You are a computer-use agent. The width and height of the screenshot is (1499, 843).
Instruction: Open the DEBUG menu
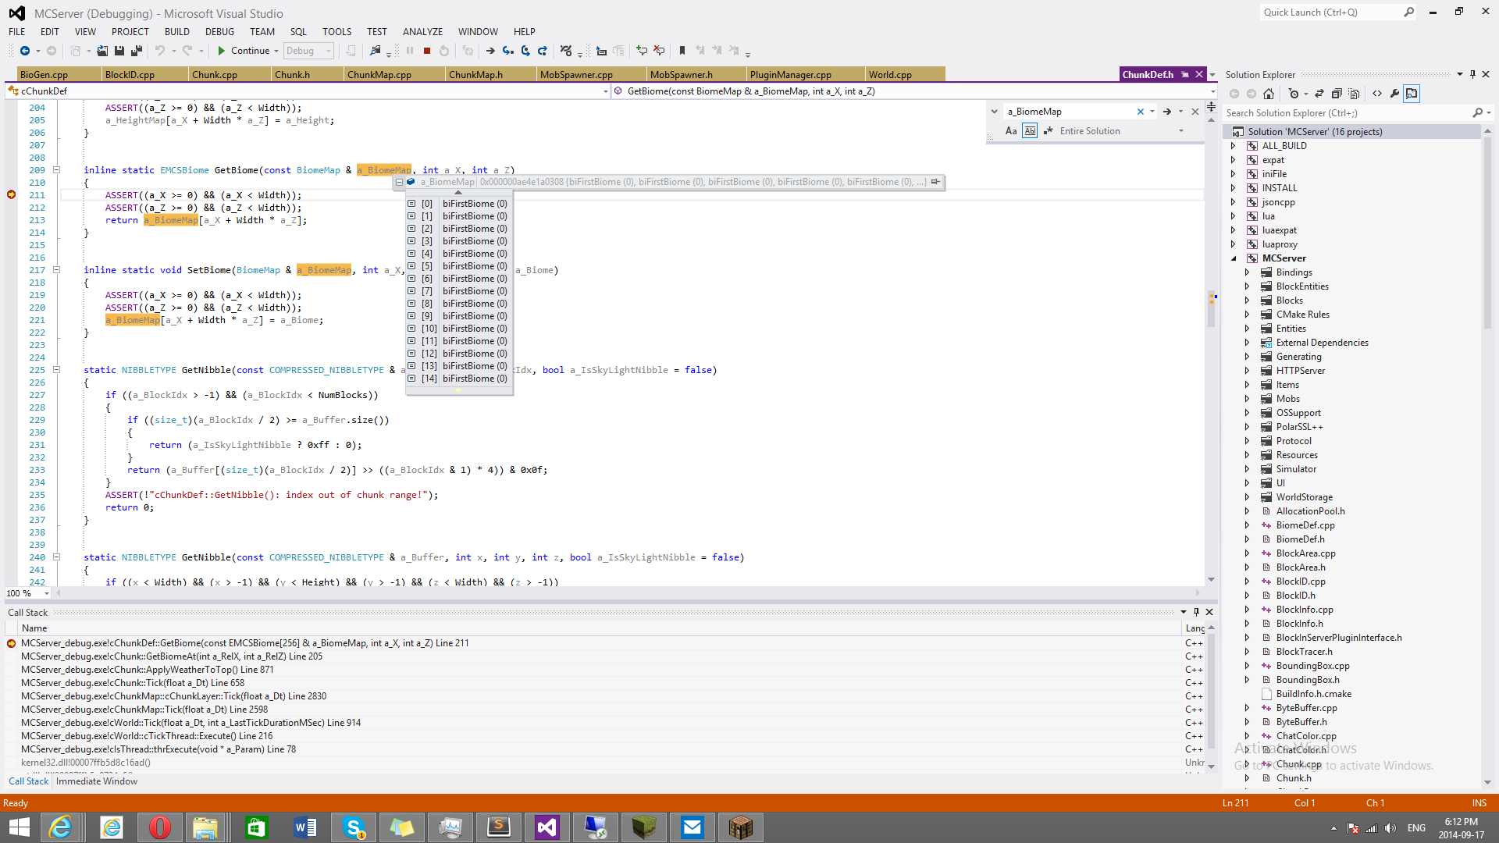tap(219, 32)
